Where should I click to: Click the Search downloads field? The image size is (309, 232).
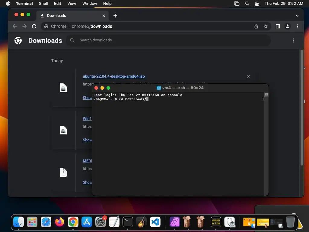[168, 40]
